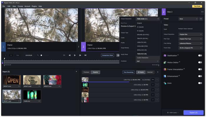This screenshot has height=117, width=206.
Task: Open options menu on GROUP 3.mov thumbnail
Action: [19, 86]
